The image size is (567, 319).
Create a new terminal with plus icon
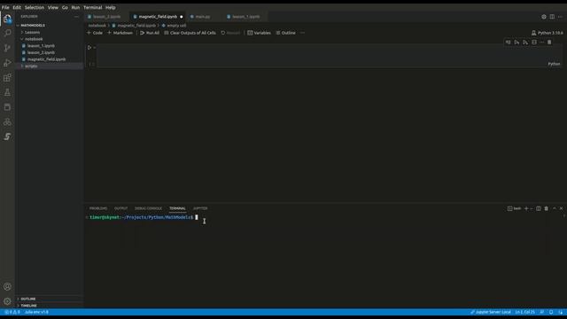click(x=526, y=209)
